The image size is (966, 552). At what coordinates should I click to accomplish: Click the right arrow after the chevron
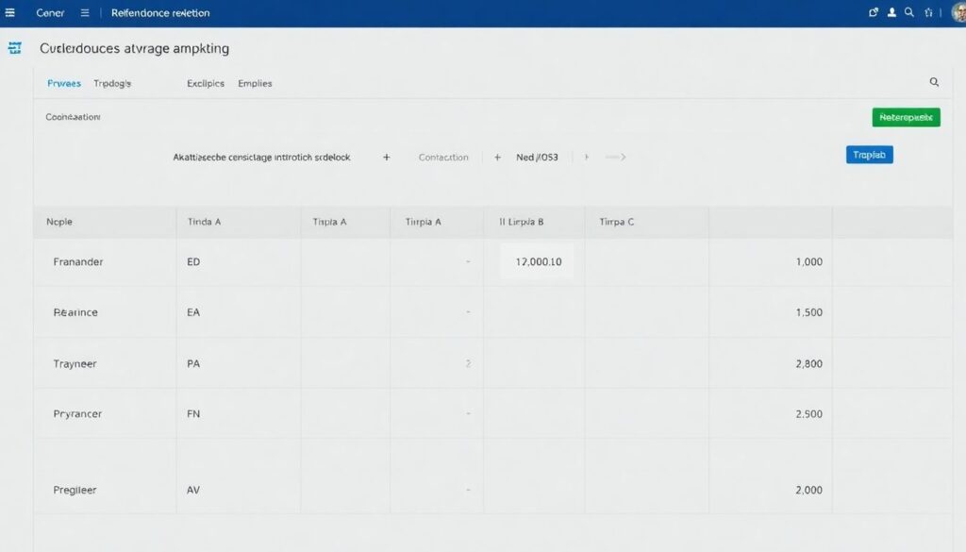pyautogui.click(x=616, y=158)
